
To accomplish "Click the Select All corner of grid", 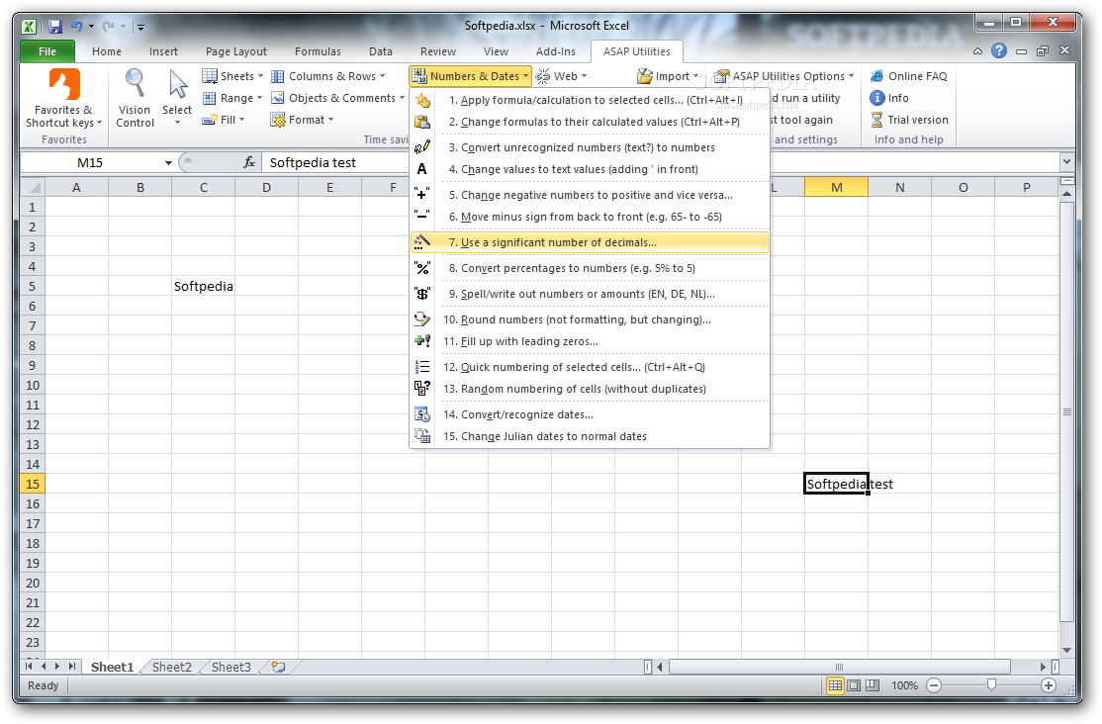I will tap(33, 187).
